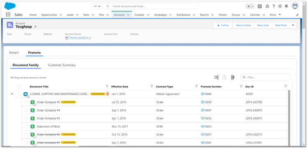Viewport: 308px width, 149px height.
Task: Click the hierarchy view icon above the table
Action: tap(216, 77)
